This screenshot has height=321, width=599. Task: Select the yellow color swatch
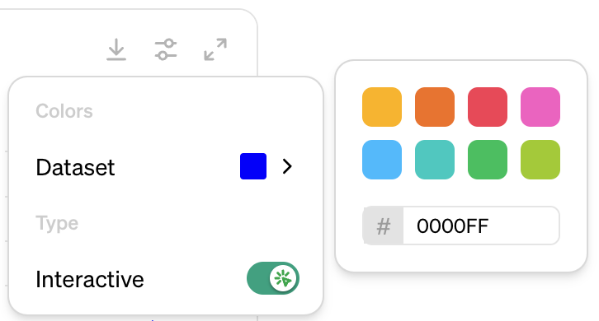[382, 107]
